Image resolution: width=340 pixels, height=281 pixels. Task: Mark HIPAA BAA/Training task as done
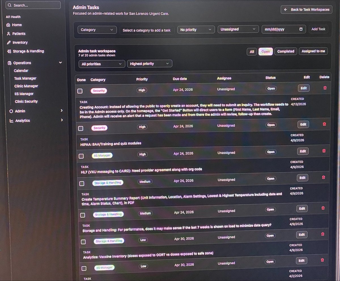81,128
